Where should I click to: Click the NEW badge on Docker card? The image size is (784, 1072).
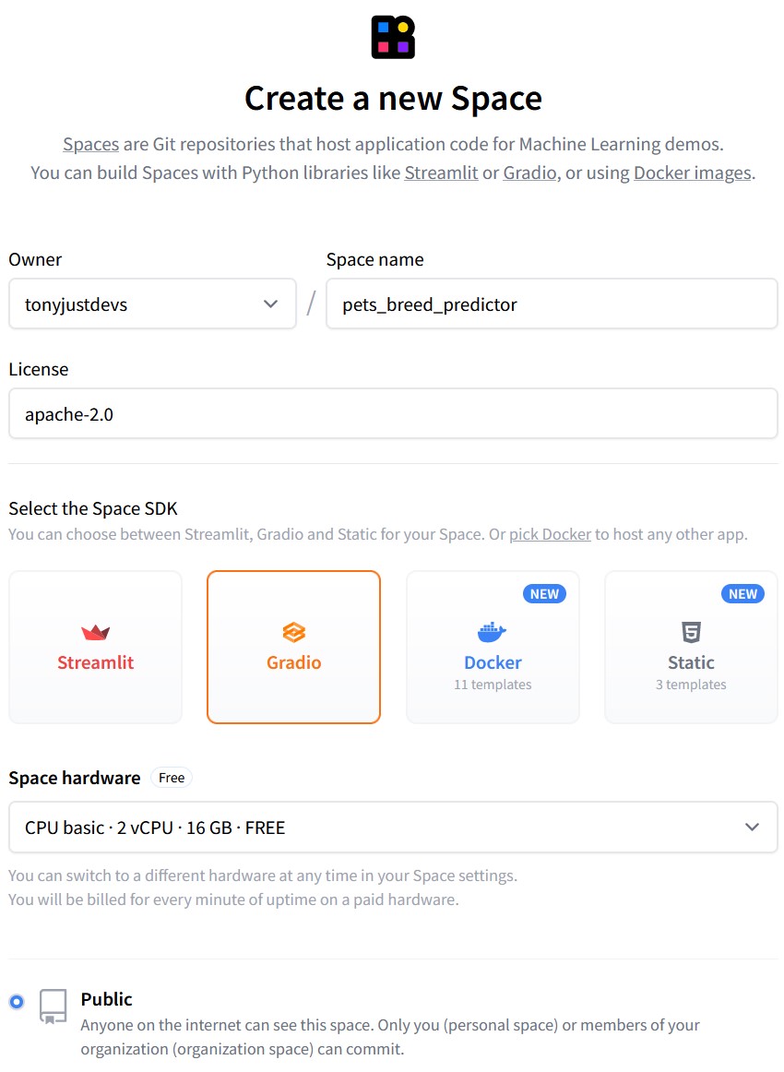(545, 594)
